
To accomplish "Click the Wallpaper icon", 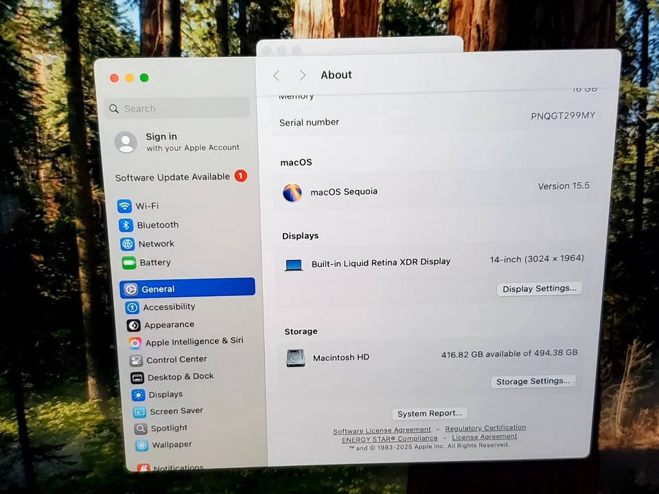I will [141, 445].
